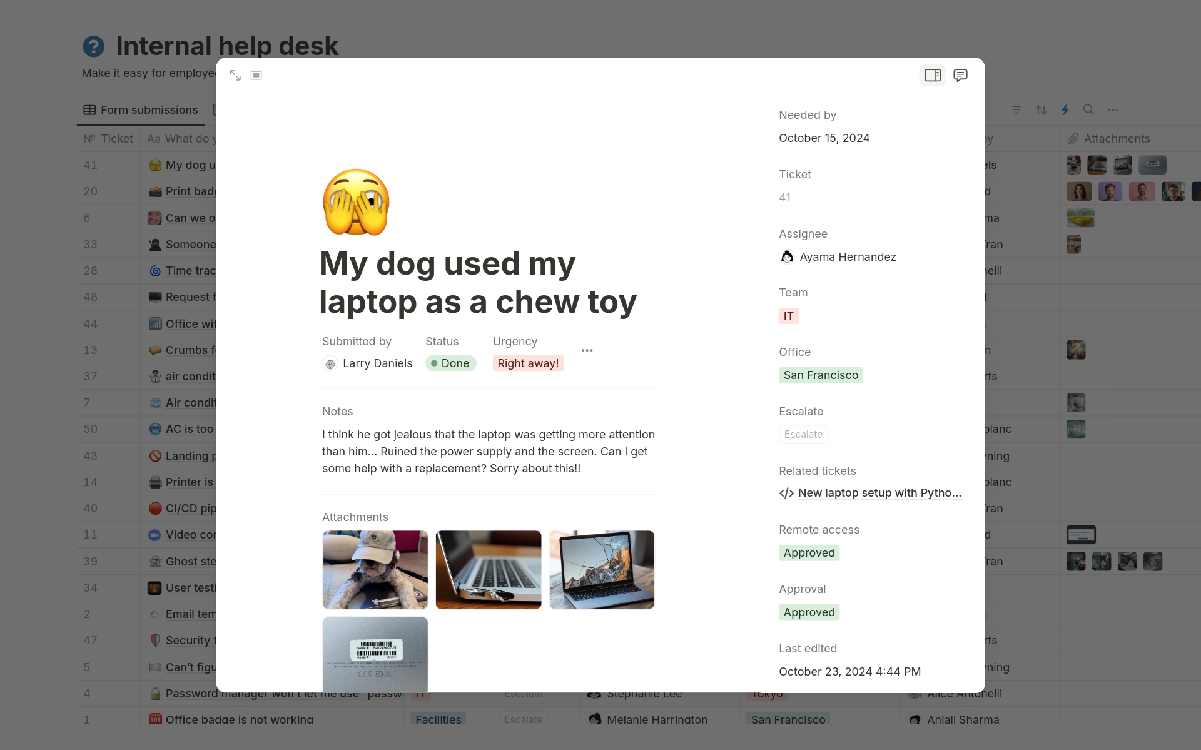1201x750 pixels.
Task: Click ticket number 20 row cell
Action: pos(109,191)
